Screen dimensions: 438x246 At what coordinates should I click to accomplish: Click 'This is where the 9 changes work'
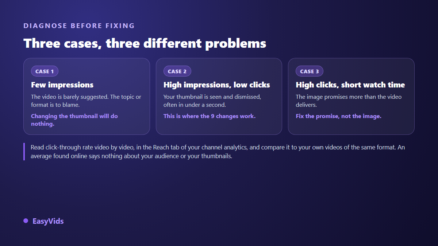click(210, 116)
